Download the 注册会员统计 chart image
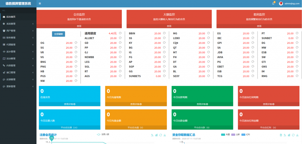The width and height of the screenshot is (302, 144). (x=165, y=135)
